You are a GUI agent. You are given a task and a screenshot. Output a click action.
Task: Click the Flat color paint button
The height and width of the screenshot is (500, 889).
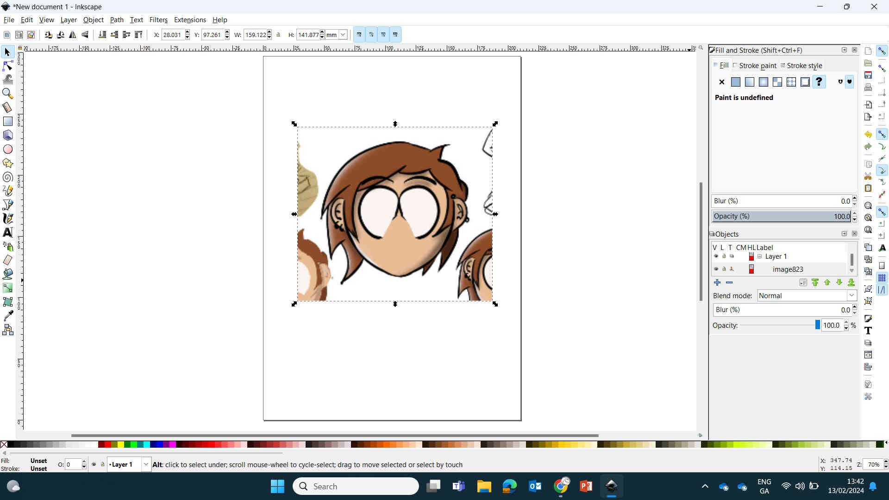click(x=735, y=82)
